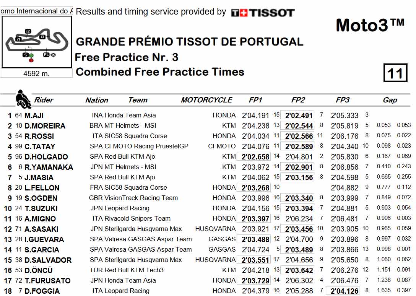This screenshot has height=296, width=416.
Task: Click rider name M.AJI
Action: click(x=34, y=115)
